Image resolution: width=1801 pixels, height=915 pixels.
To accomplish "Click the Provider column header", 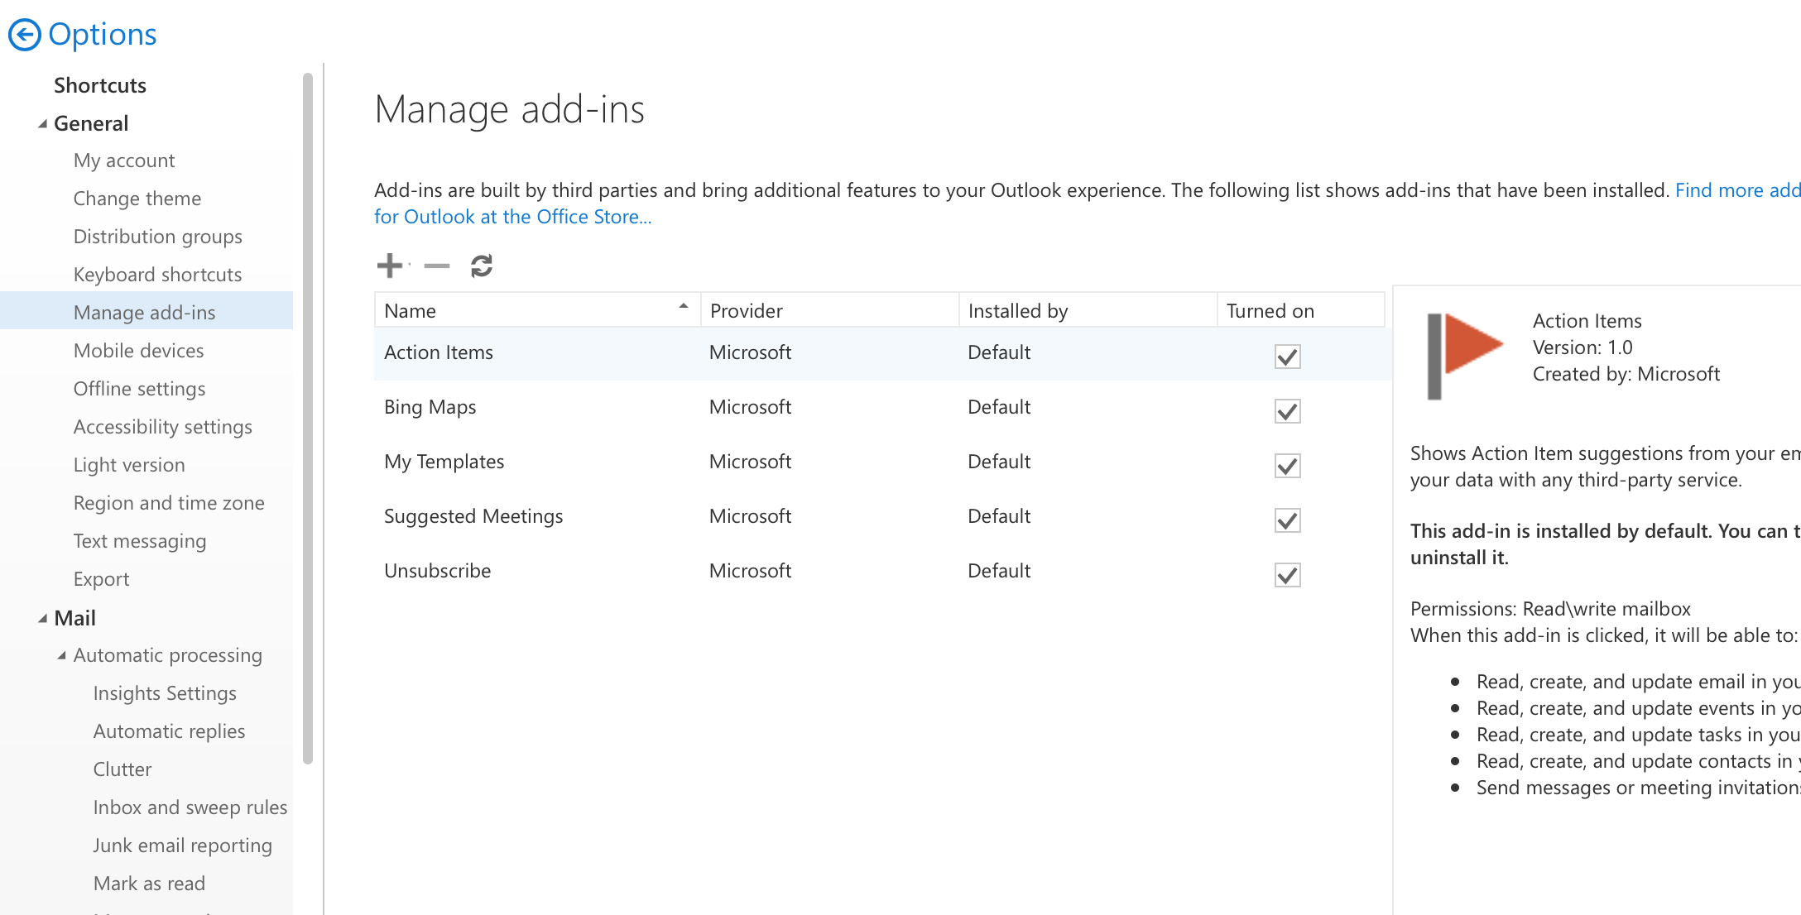I will click(x=829, y=310).
